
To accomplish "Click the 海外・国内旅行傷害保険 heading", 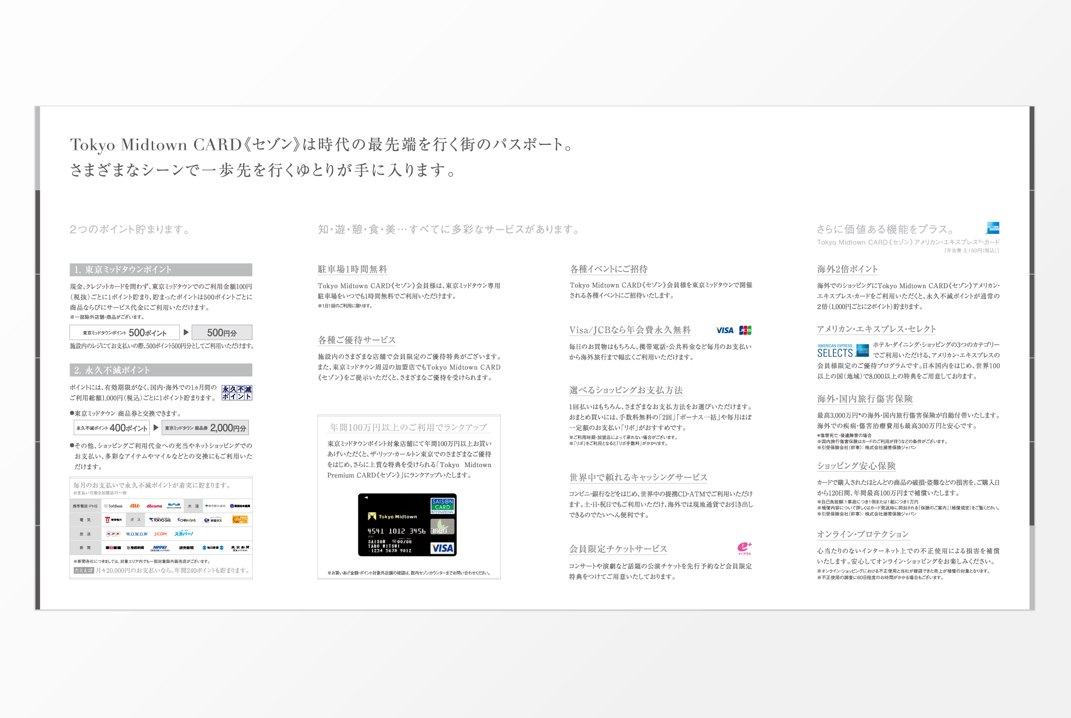I will point(865,399).
